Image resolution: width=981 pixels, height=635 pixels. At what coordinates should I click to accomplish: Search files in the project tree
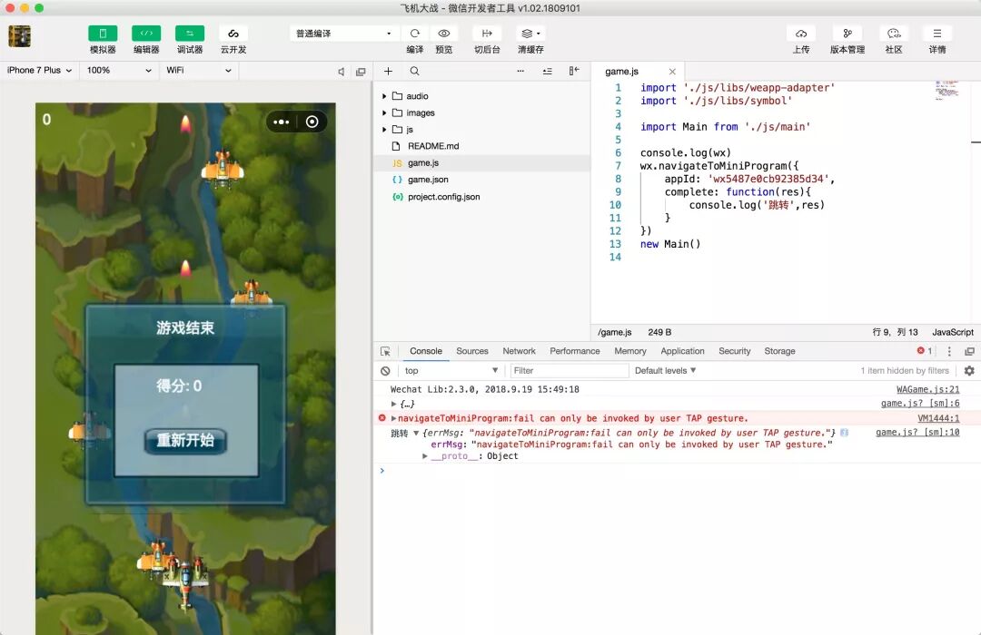pos(414,72)
